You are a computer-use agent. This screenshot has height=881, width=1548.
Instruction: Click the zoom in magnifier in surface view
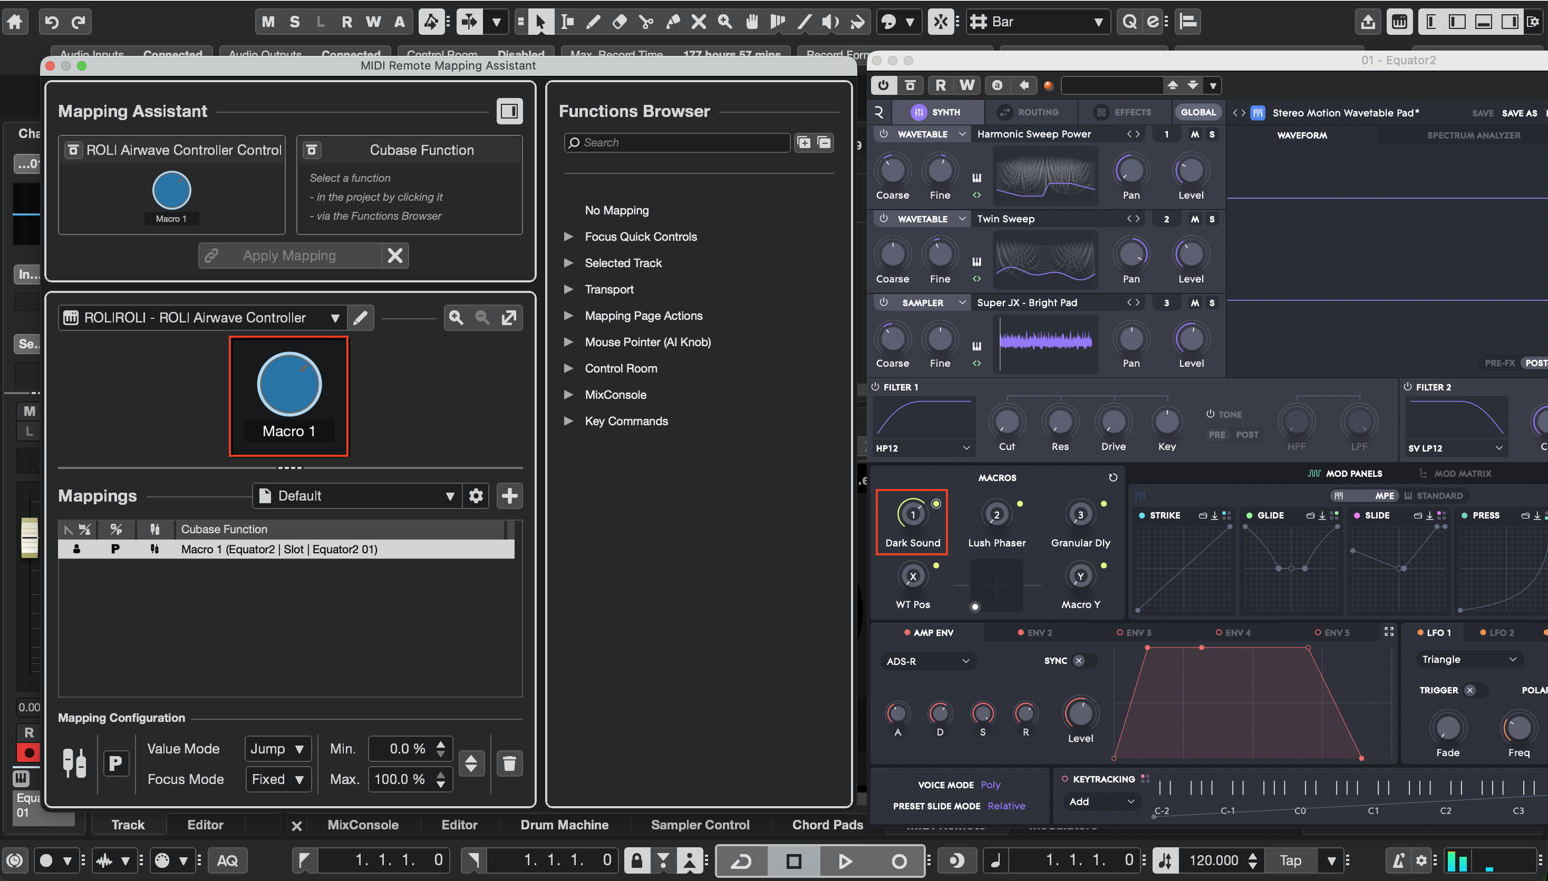(x=456, y=318)
